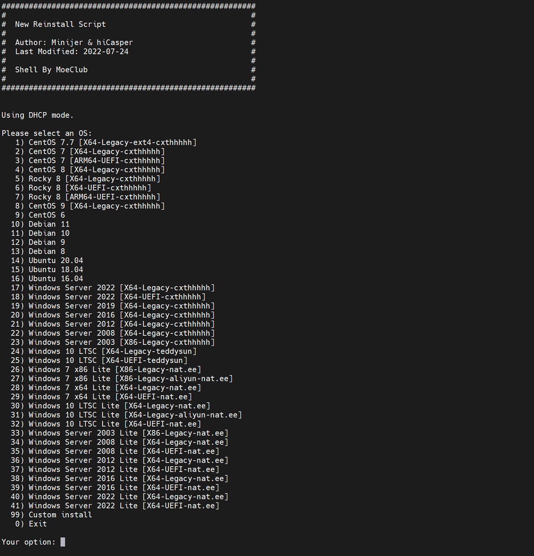Select Windows 10 LTSC Lite X64-UEFI-nat.ee
The image size is (534, 556).
pos(106,424)
